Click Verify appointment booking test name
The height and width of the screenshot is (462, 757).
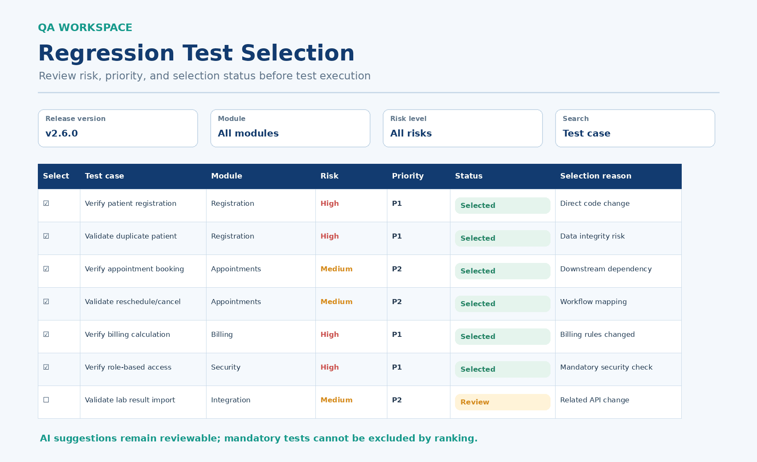[134, 269]
